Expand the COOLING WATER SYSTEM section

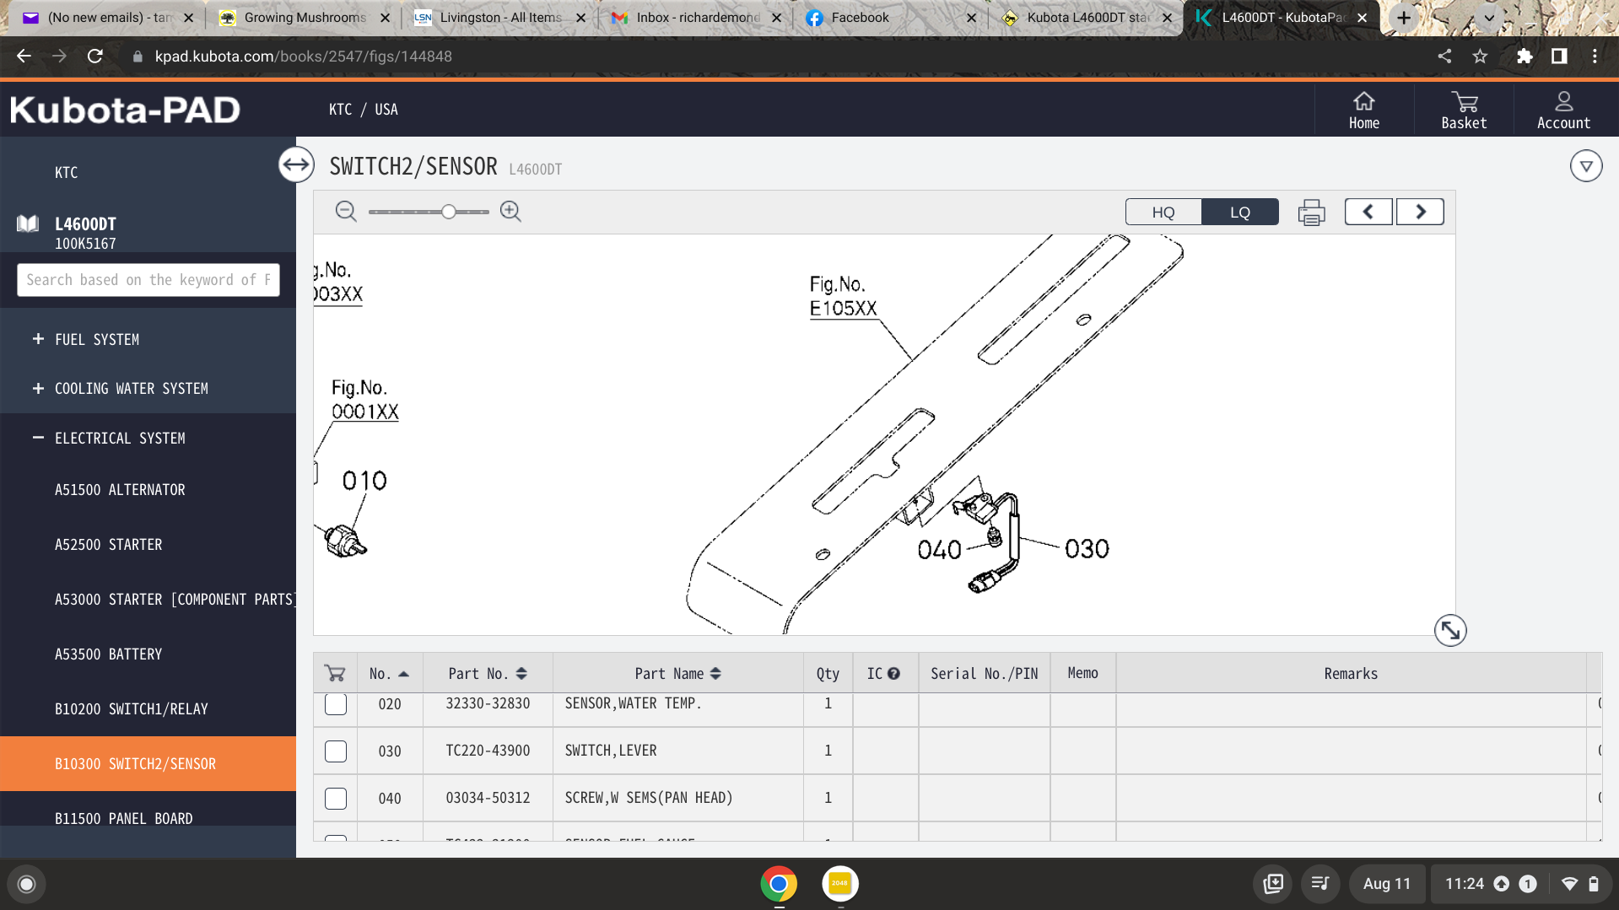(38, 388)
